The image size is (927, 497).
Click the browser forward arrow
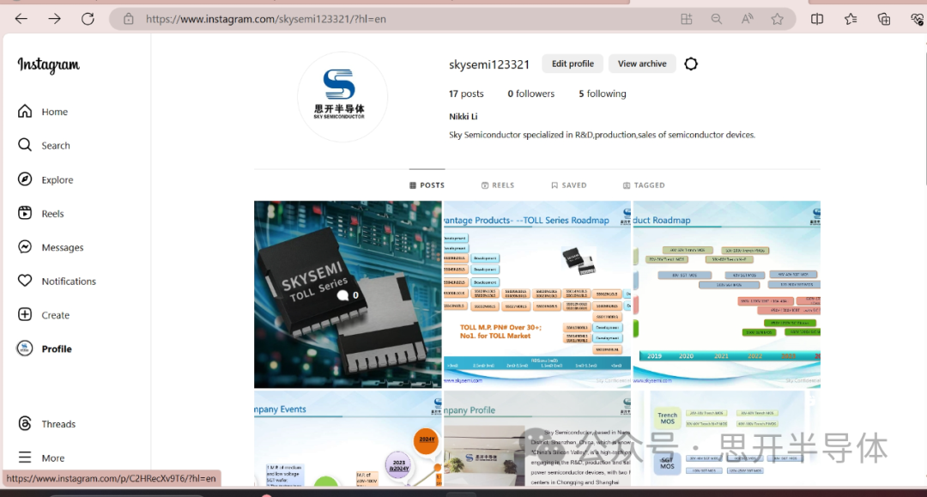(x=54, y=19)
